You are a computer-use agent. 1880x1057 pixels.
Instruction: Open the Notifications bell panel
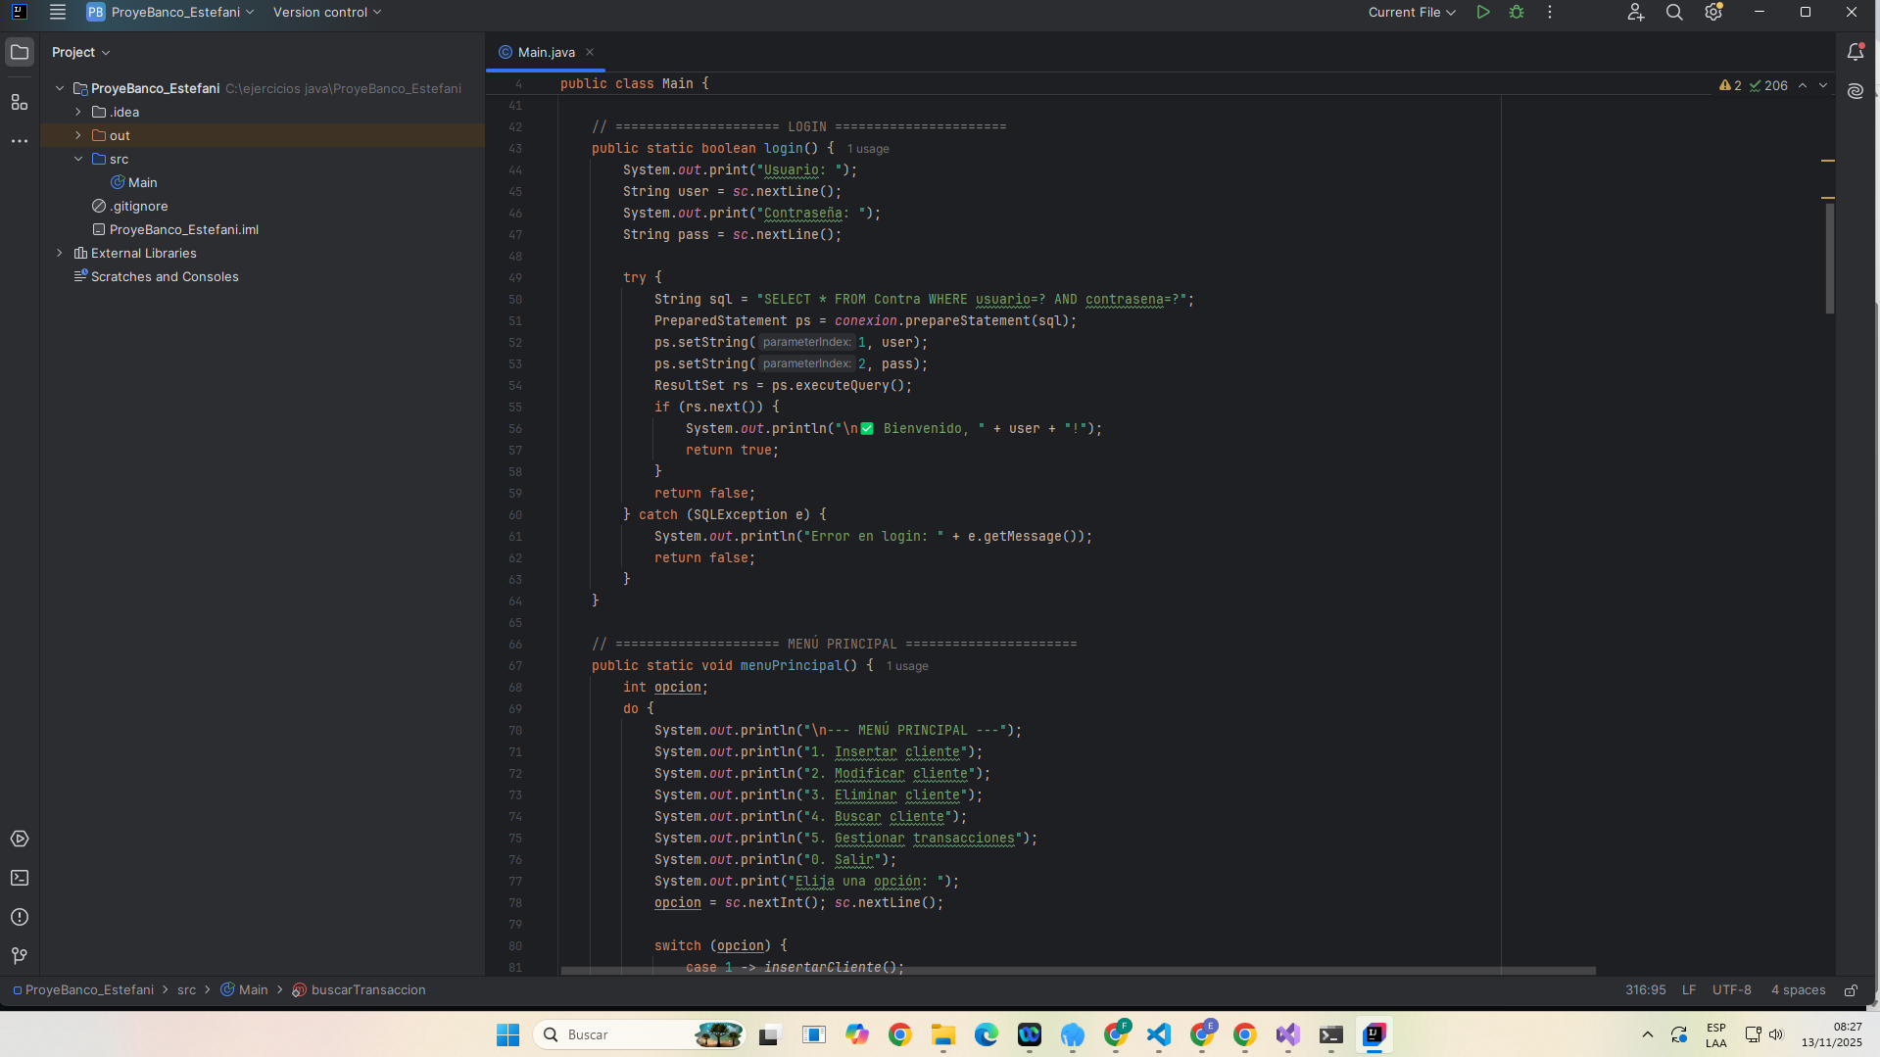coord(1855,52)
